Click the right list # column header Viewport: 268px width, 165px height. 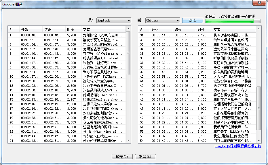pos(144,30)
